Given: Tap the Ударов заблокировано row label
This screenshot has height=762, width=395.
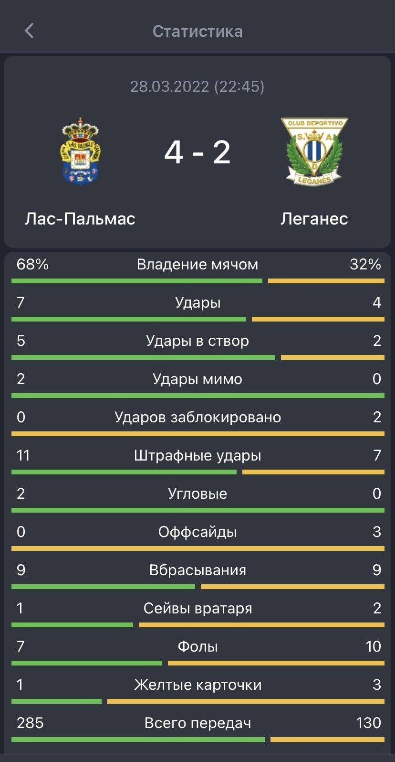Looking at the screenshot, I should pyautogui.click(x=197, y=418).
